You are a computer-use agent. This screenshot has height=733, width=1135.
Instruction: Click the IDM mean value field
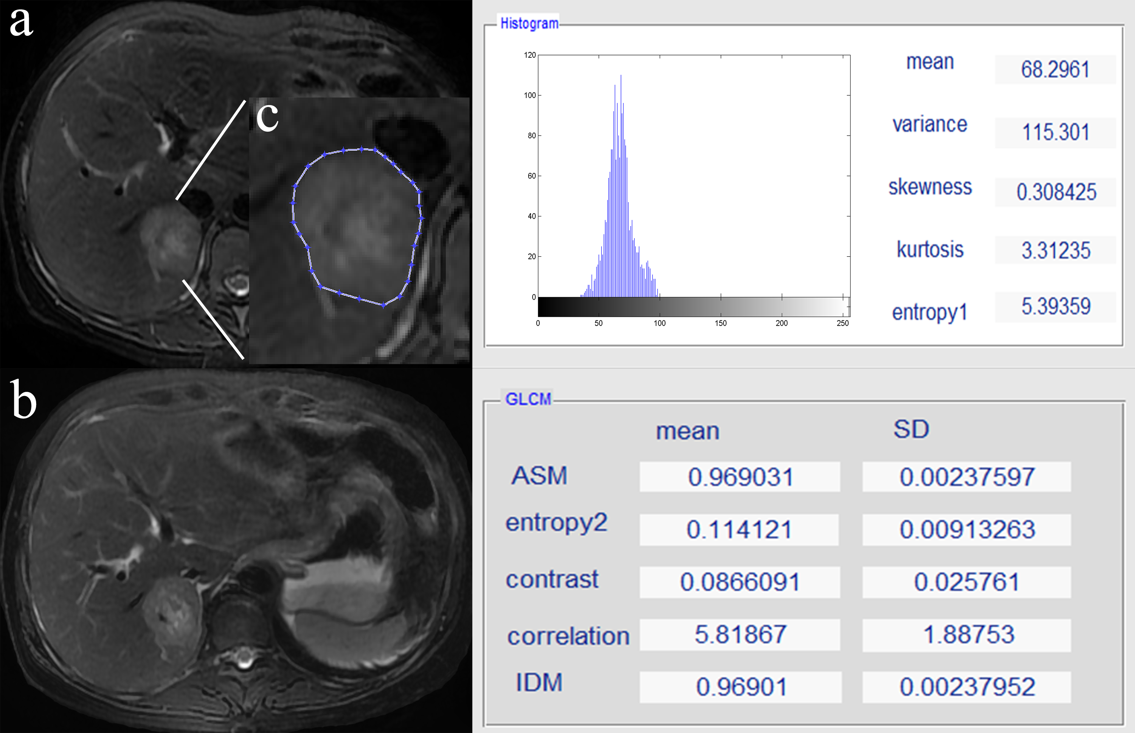tap(740, 687)
